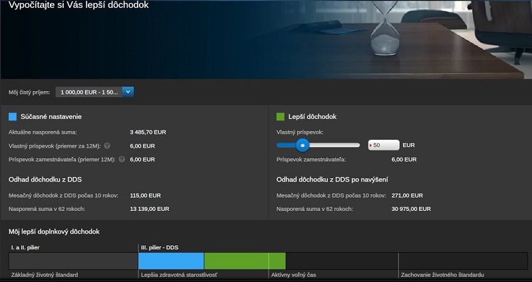Click the 'Odhad dôchodku z DDS' heading on the left

45,180
